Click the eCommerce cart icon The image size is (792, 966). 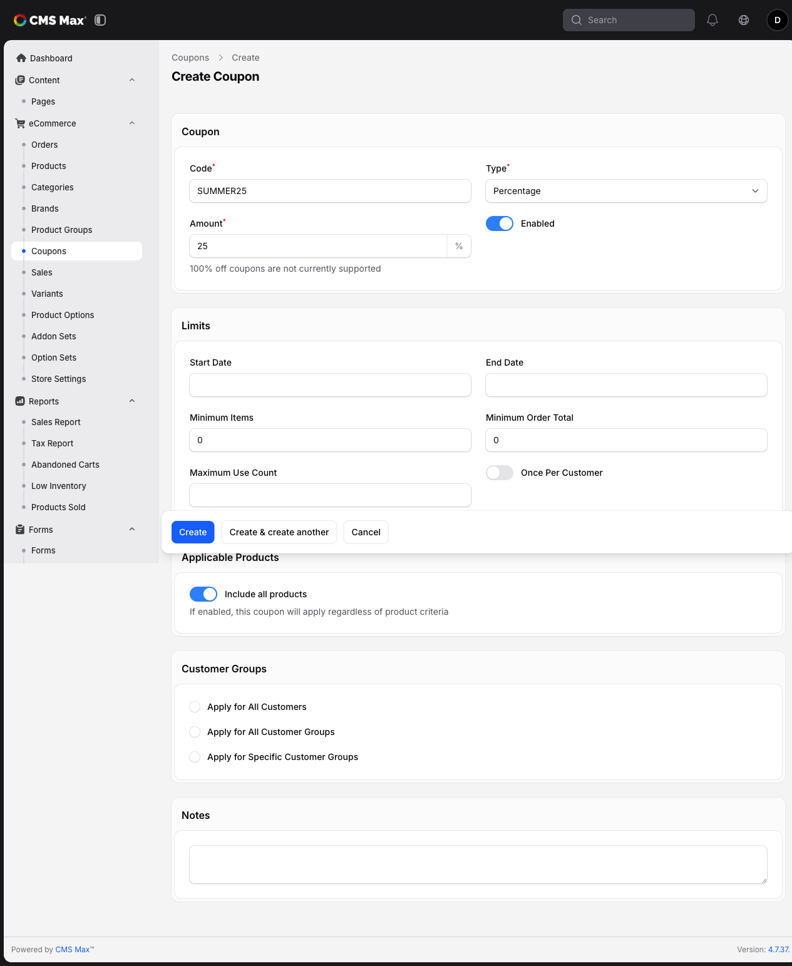[20, 123]
